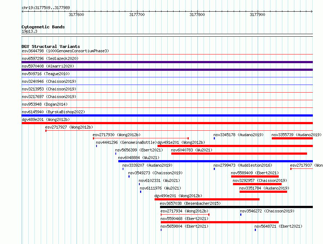
Task: Select the nsv4441296 GenomeinaBottle blue marker
Action: click(97, 146)
